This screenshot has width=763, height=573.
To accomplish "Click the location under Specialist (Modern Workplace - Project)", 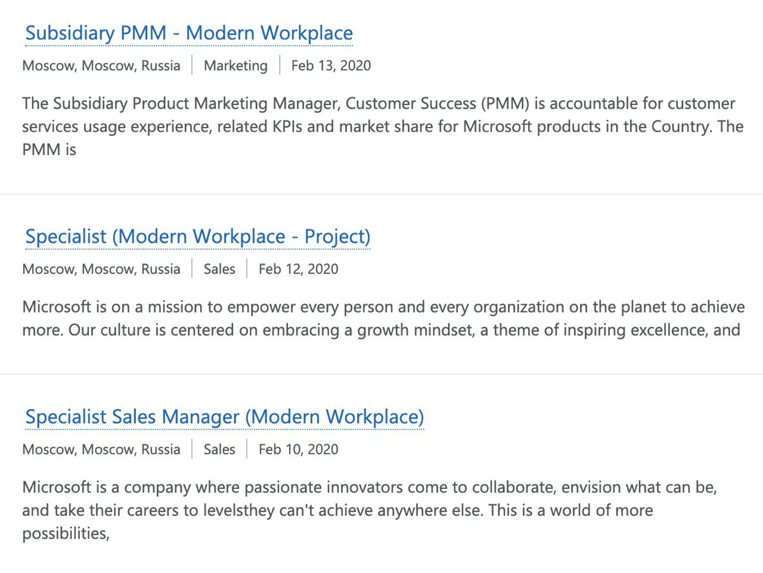I will click(x=101, y=269).
